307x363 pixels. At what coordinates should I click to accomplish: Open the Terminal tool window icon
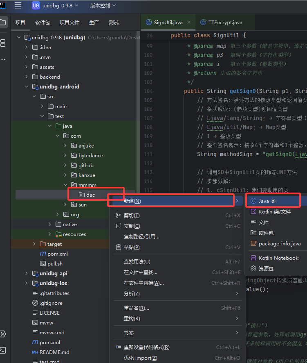click(x=3, y=350)
